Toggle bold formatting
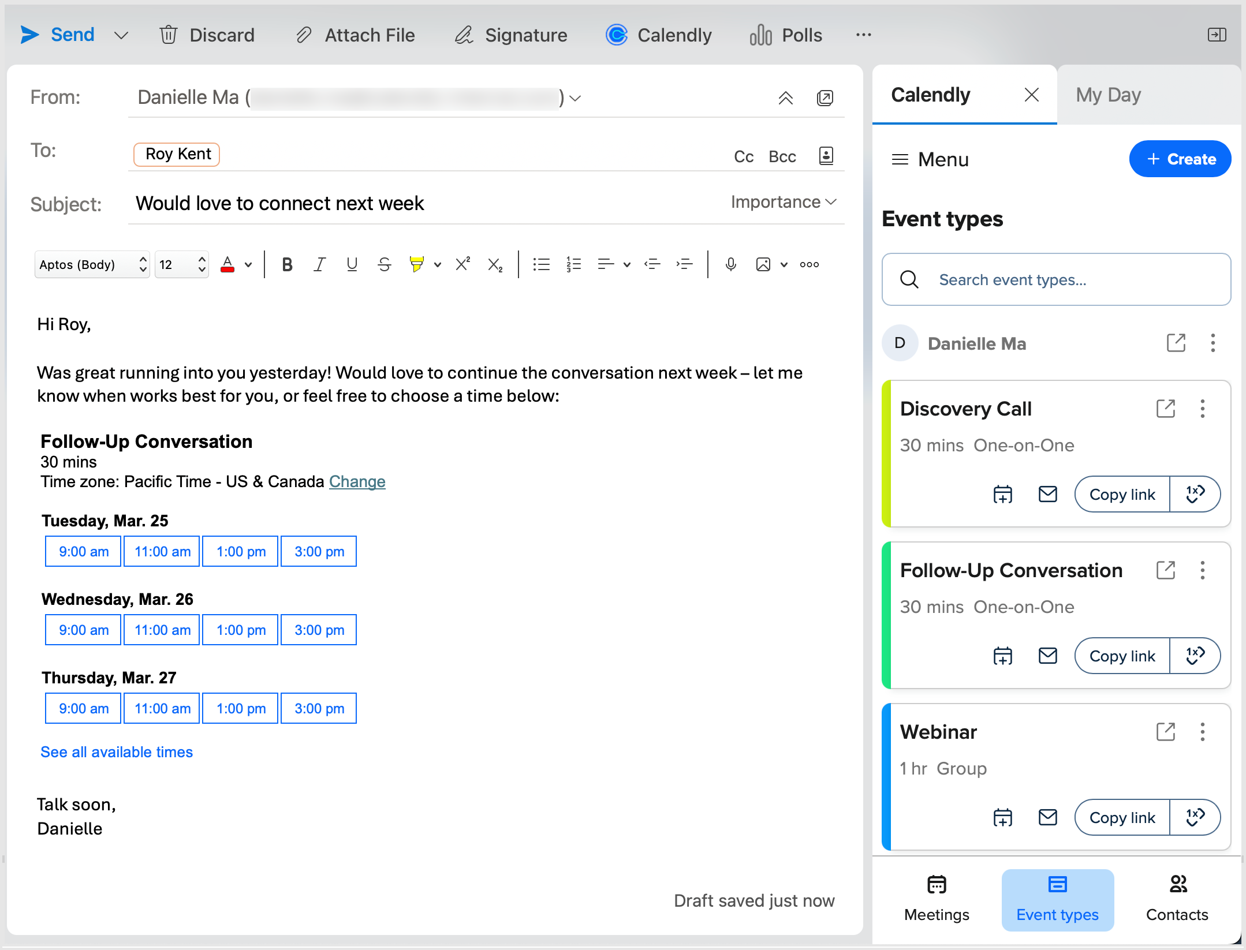The height and width of the screenshot is (950, 1246). (x=287, y=264)
